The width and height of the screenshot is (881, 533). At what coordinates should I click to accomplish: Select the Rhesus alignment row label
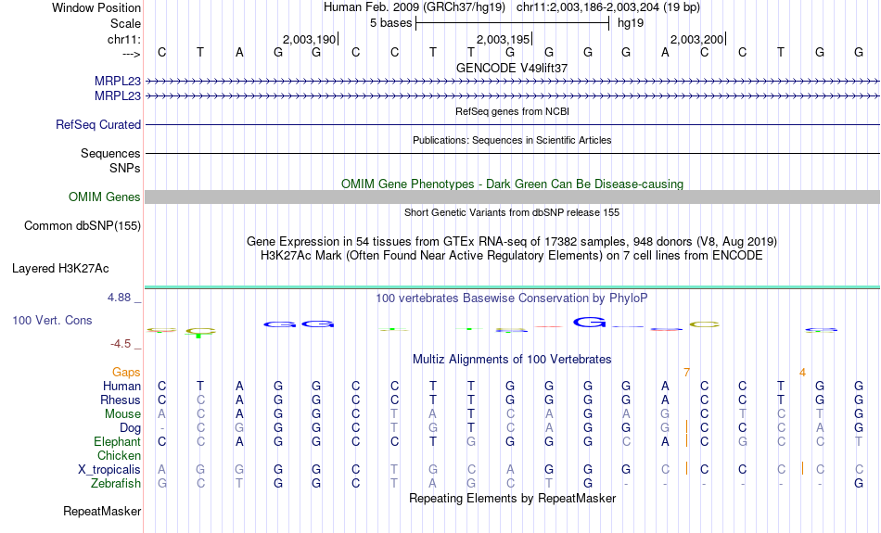click(121, 400)
